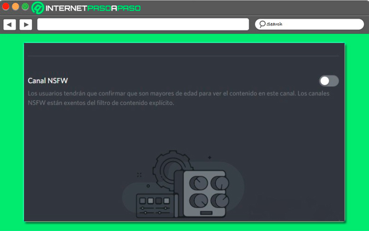
Task: Click the Search field
Action: pos(309,24)
